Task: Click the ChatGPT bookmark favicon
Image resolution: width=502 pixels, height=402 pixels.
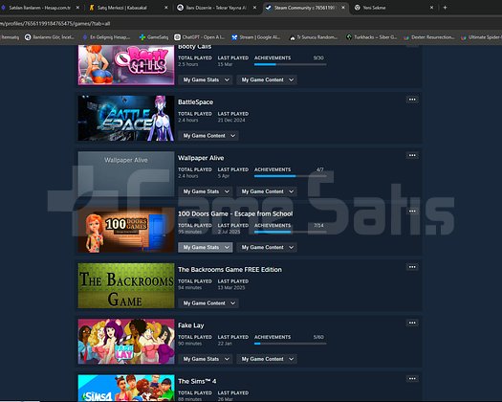Action: tap(177, 37)
